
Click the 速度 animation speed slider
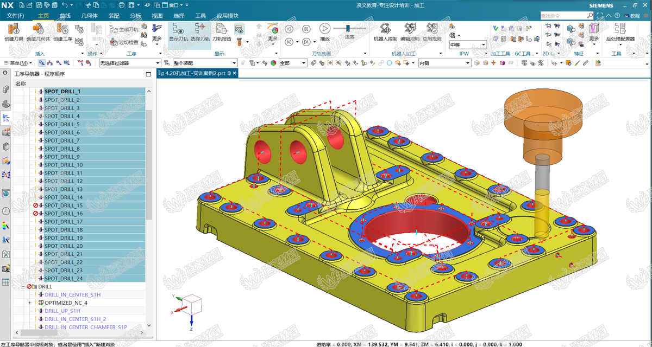348,29
